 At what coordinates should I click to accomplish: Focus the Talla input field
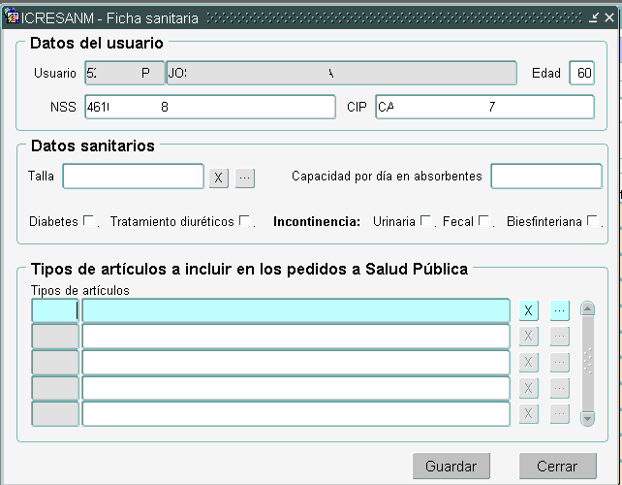133,176
